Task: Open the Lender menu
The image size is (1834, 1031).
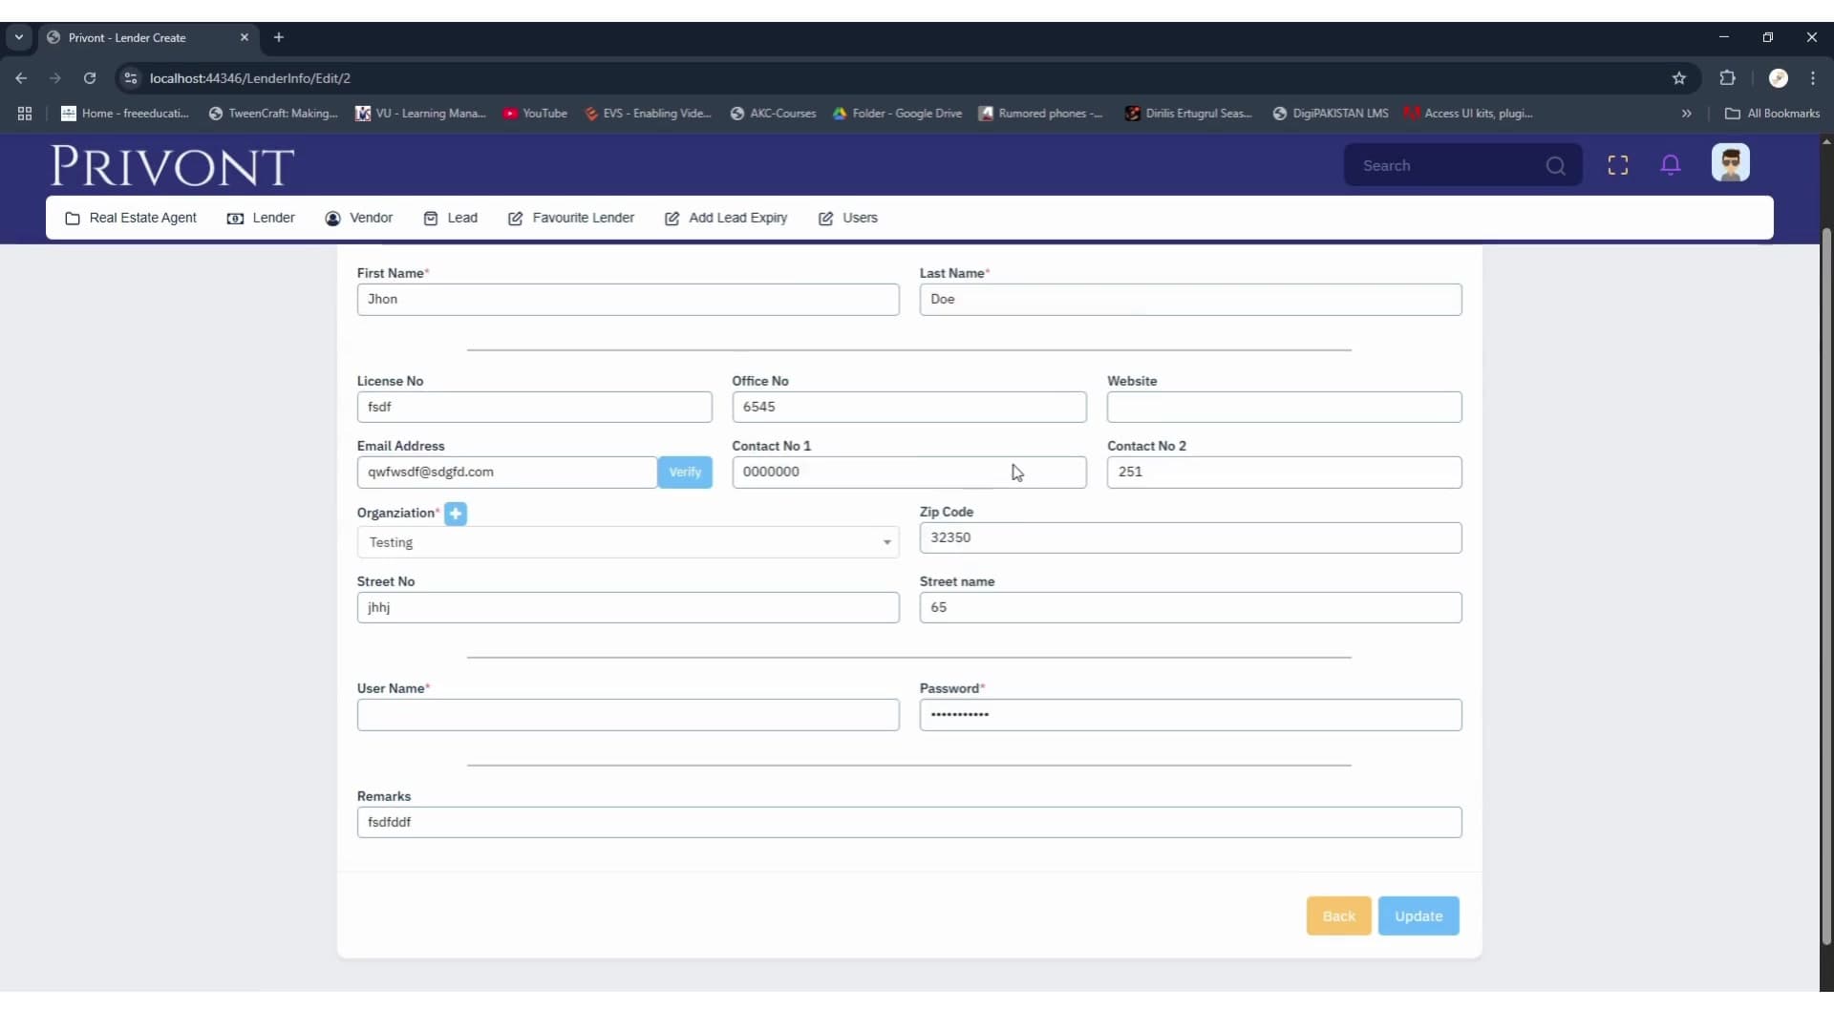Action: tap(261, 219)
